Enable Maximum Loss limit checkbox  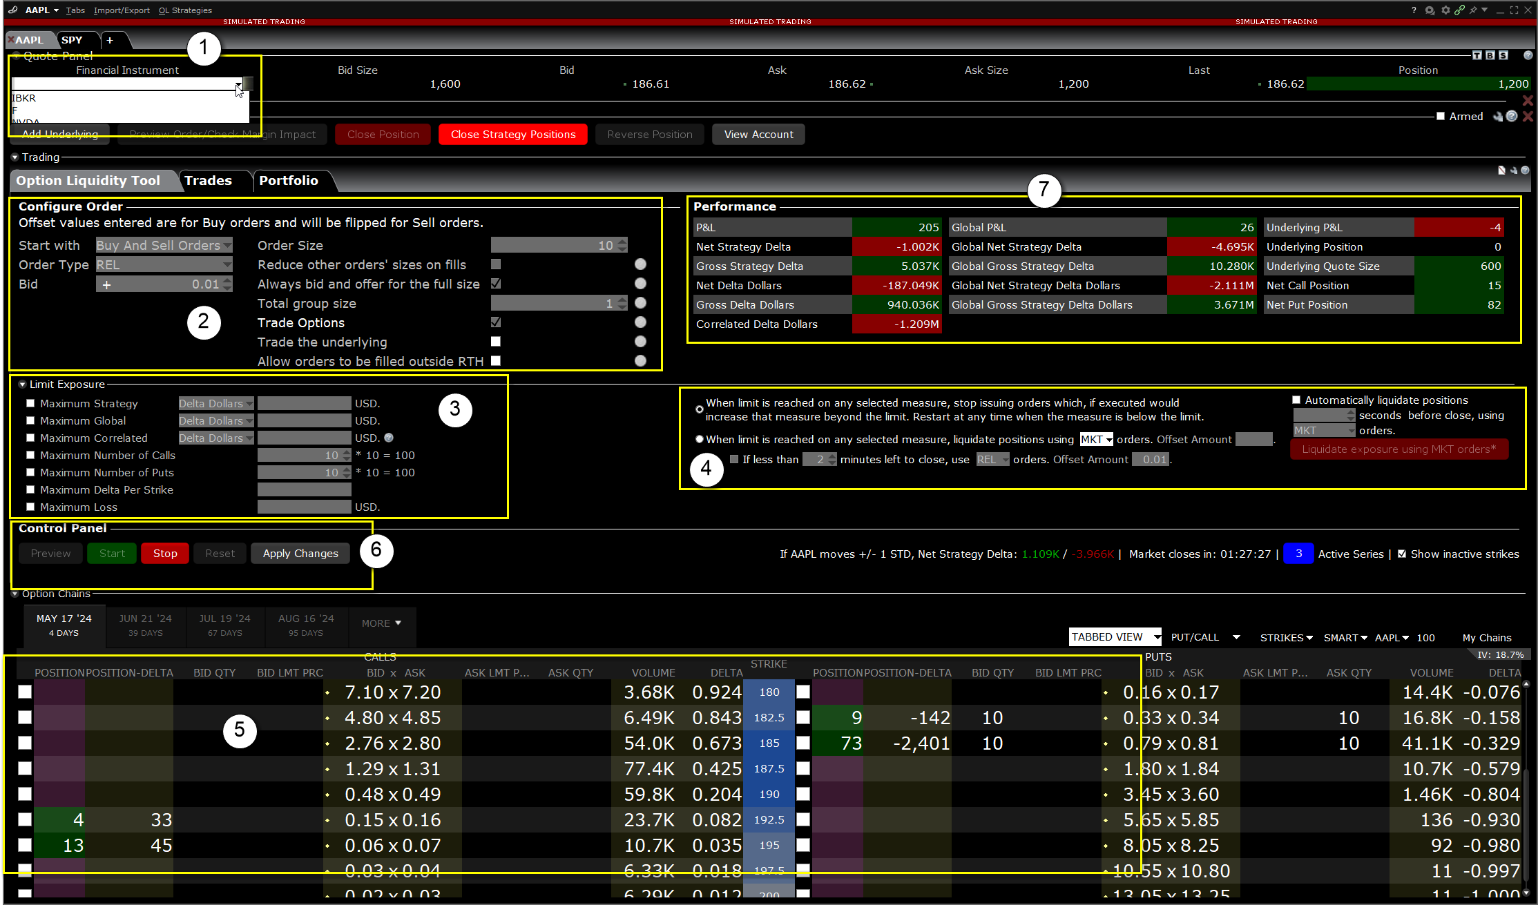pos(30,507)
